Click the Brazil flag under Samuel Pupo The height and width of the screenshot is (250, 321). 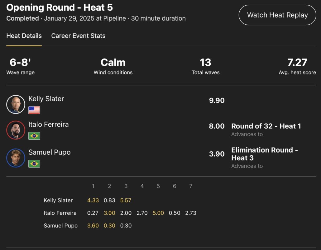[x=34, y=164]
